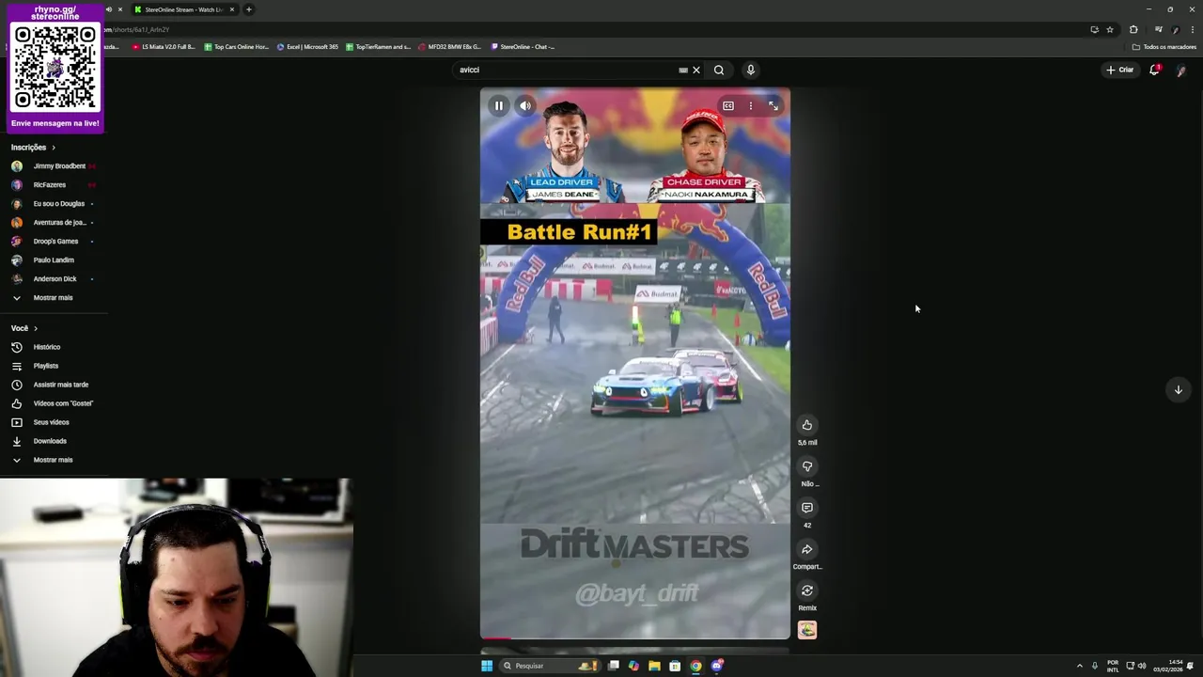This screenshot has height=677, width=1203.
Task: Run the YouTube search with magnifier icon
Action: 719,70
